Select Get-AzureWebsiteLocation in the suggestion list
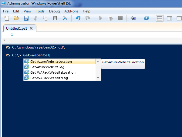The image size is (182, 137). tap(63, 62)
